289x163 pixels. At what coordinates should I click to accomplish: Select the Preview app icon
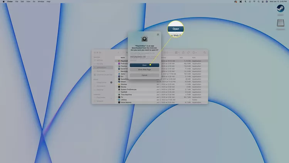click(x=119, y=66)
